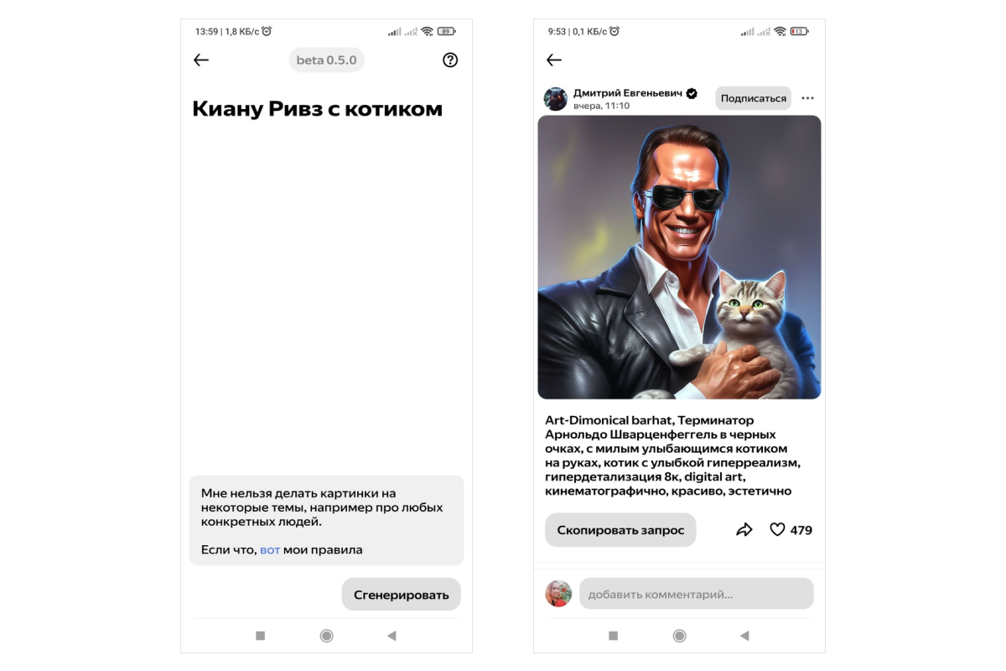The height and width of the screenshot is (671, 1006).
Task: Tap the commenter avatar beside comment field
Action: click(x=558, y=594)
